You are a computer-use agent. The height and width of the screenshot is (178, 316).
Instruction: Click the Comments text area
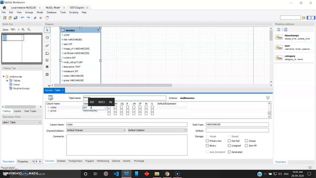[127, 145]
